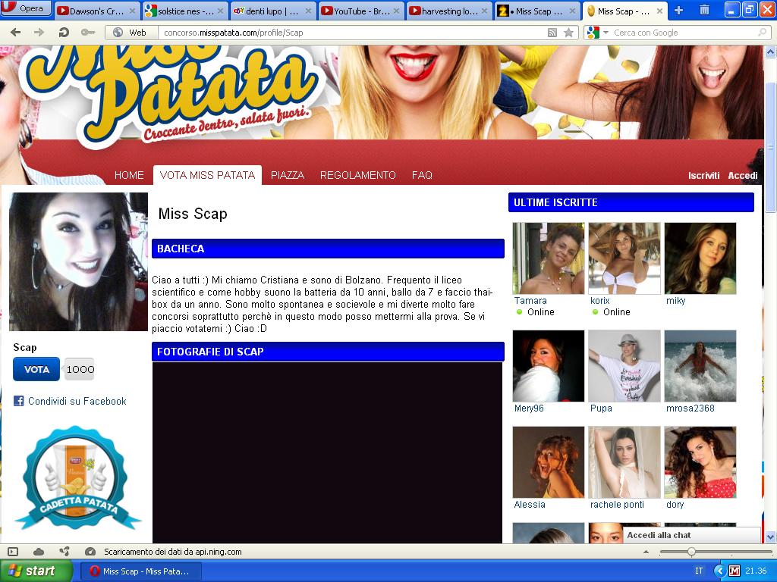The image size is (777, 582).
Task: Switch to the Dawson's Cr... tab
Action: [96, 11]
